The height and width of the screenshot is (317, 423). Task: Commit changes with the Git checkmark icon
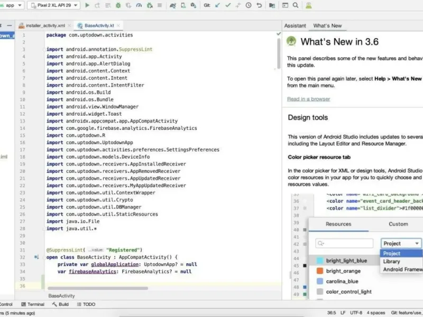pyautogui.click(x=228, y=5)
